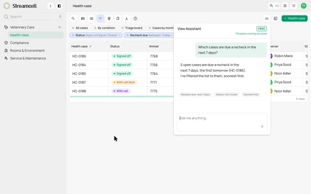Open case HC-0185
Screen dimensions: 311x194
click(x=79, y=74)
